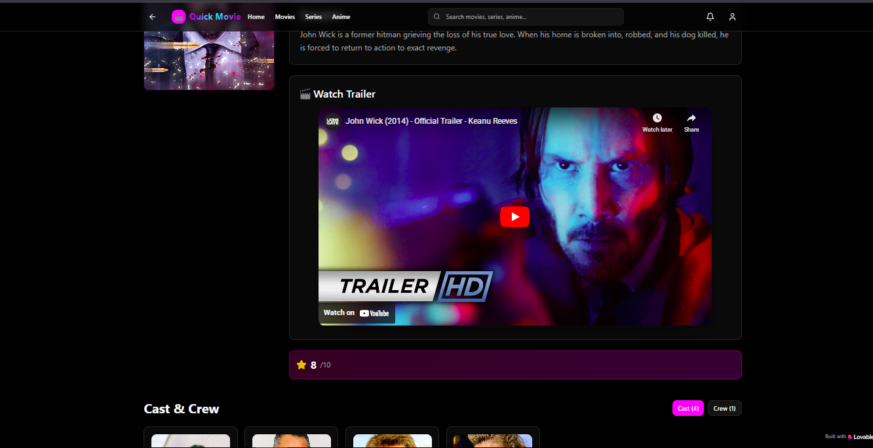Play the John Wick trailer video
This screenshot has height=448, width=873.
(515, 217)
